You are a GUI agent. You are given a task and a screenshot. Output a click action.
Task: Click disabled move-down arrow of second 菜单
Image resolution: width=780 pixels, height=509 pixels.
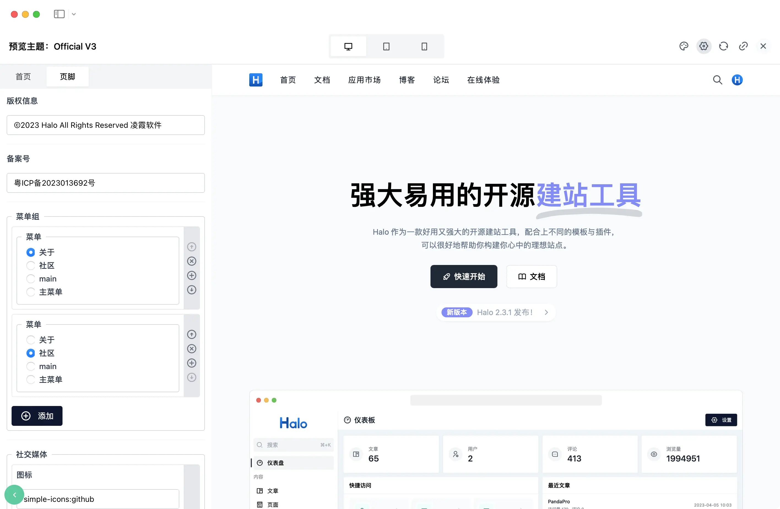tap(192, 378)
